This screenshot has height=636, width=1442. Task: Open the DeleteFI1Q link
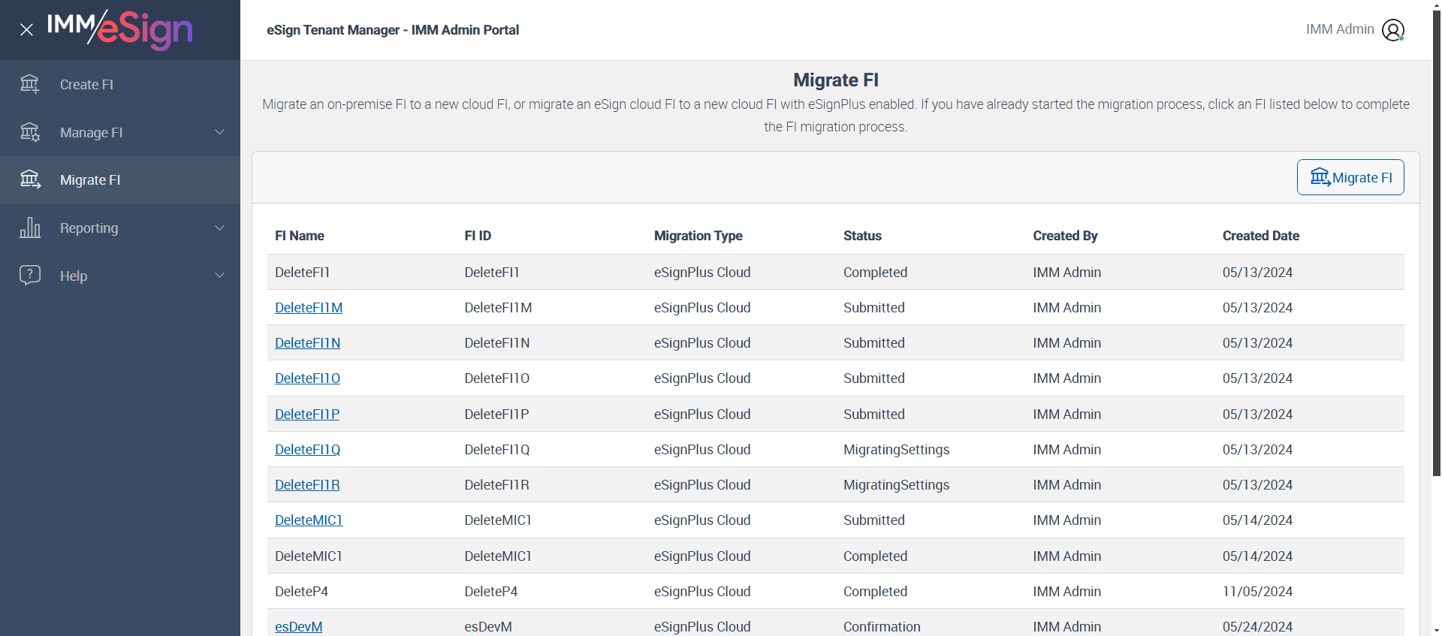click(x=307, y=450)
